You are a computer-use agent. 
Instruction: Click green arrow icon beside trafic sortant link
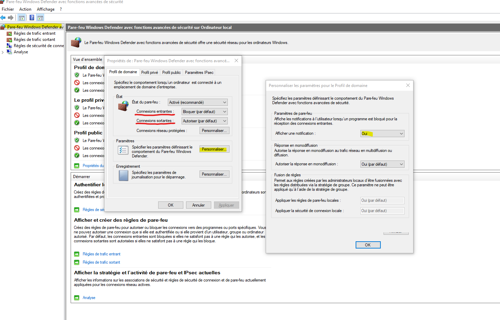(x=76, y=262)
